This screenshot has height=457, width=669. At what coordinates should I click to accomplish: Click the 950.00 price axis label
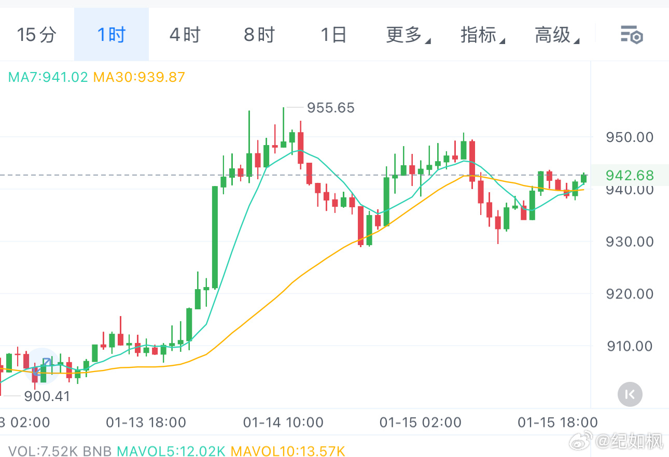coord(629,137)
